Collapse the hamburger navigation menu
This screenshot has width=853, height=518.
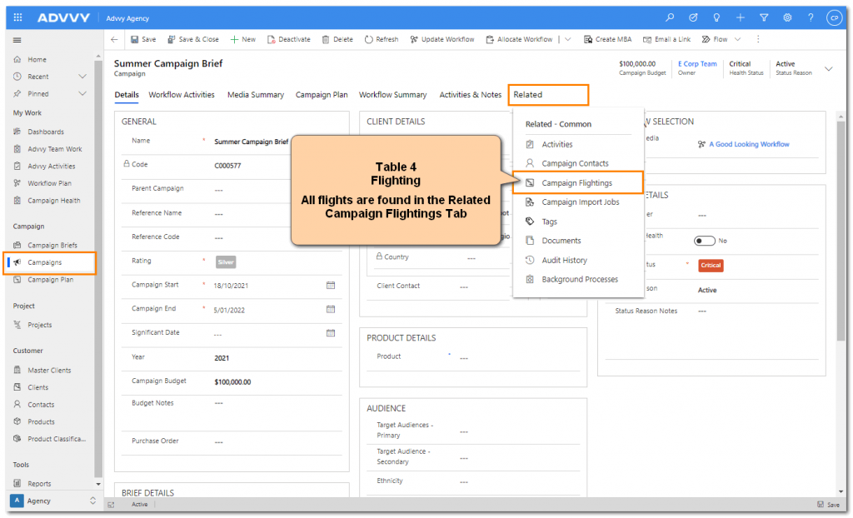(x=17, y=40)
